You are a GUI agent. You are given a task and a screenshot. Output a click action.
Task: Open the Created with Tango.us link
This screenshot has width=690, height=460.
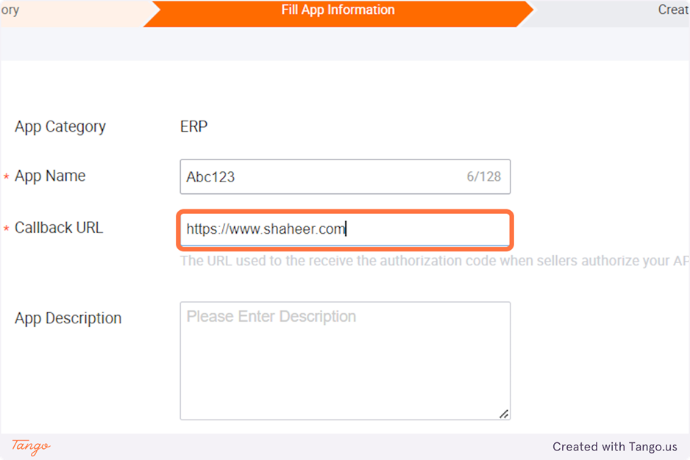pyautogui.click(x=614, y=447)
